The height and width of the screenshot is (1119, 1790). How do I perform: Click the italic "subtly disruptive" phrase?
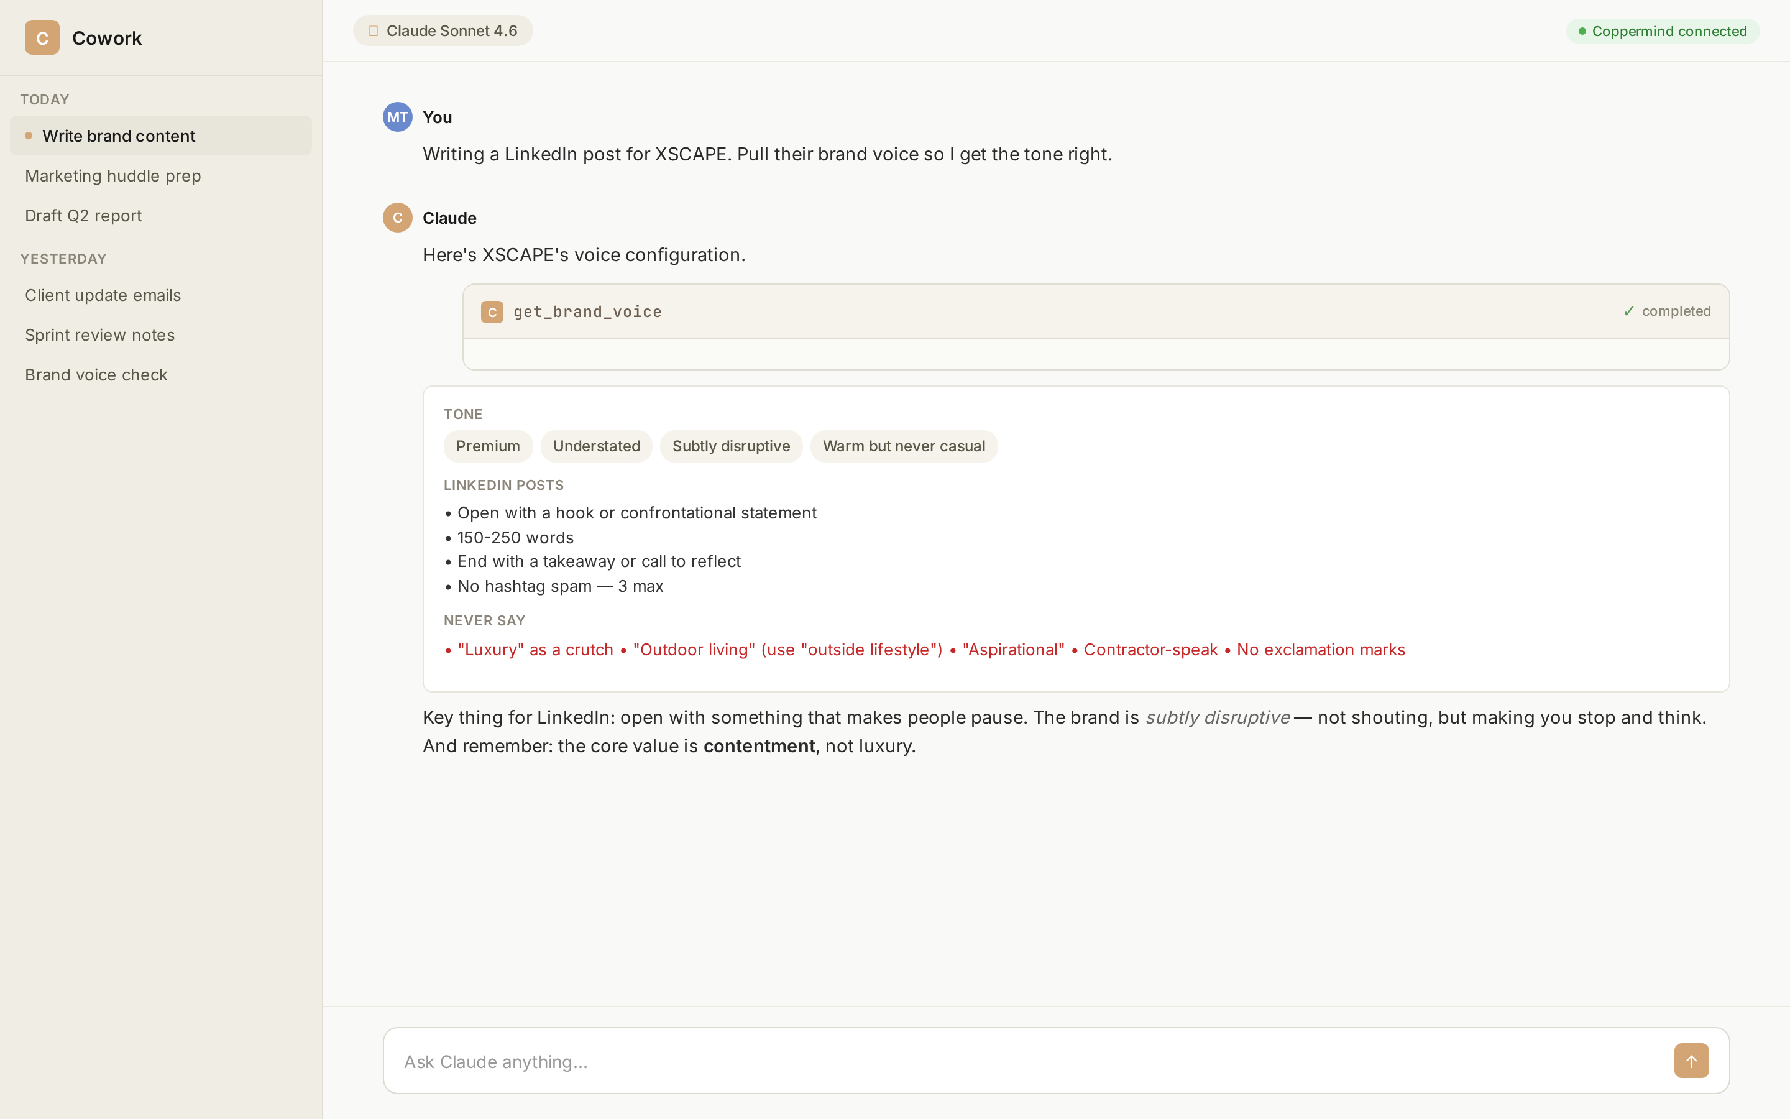[x=1218, y=717]
